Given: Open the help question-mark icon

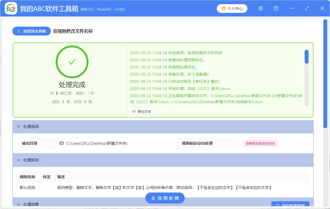Looking at the screenshot, I should (x=276, y=8).
